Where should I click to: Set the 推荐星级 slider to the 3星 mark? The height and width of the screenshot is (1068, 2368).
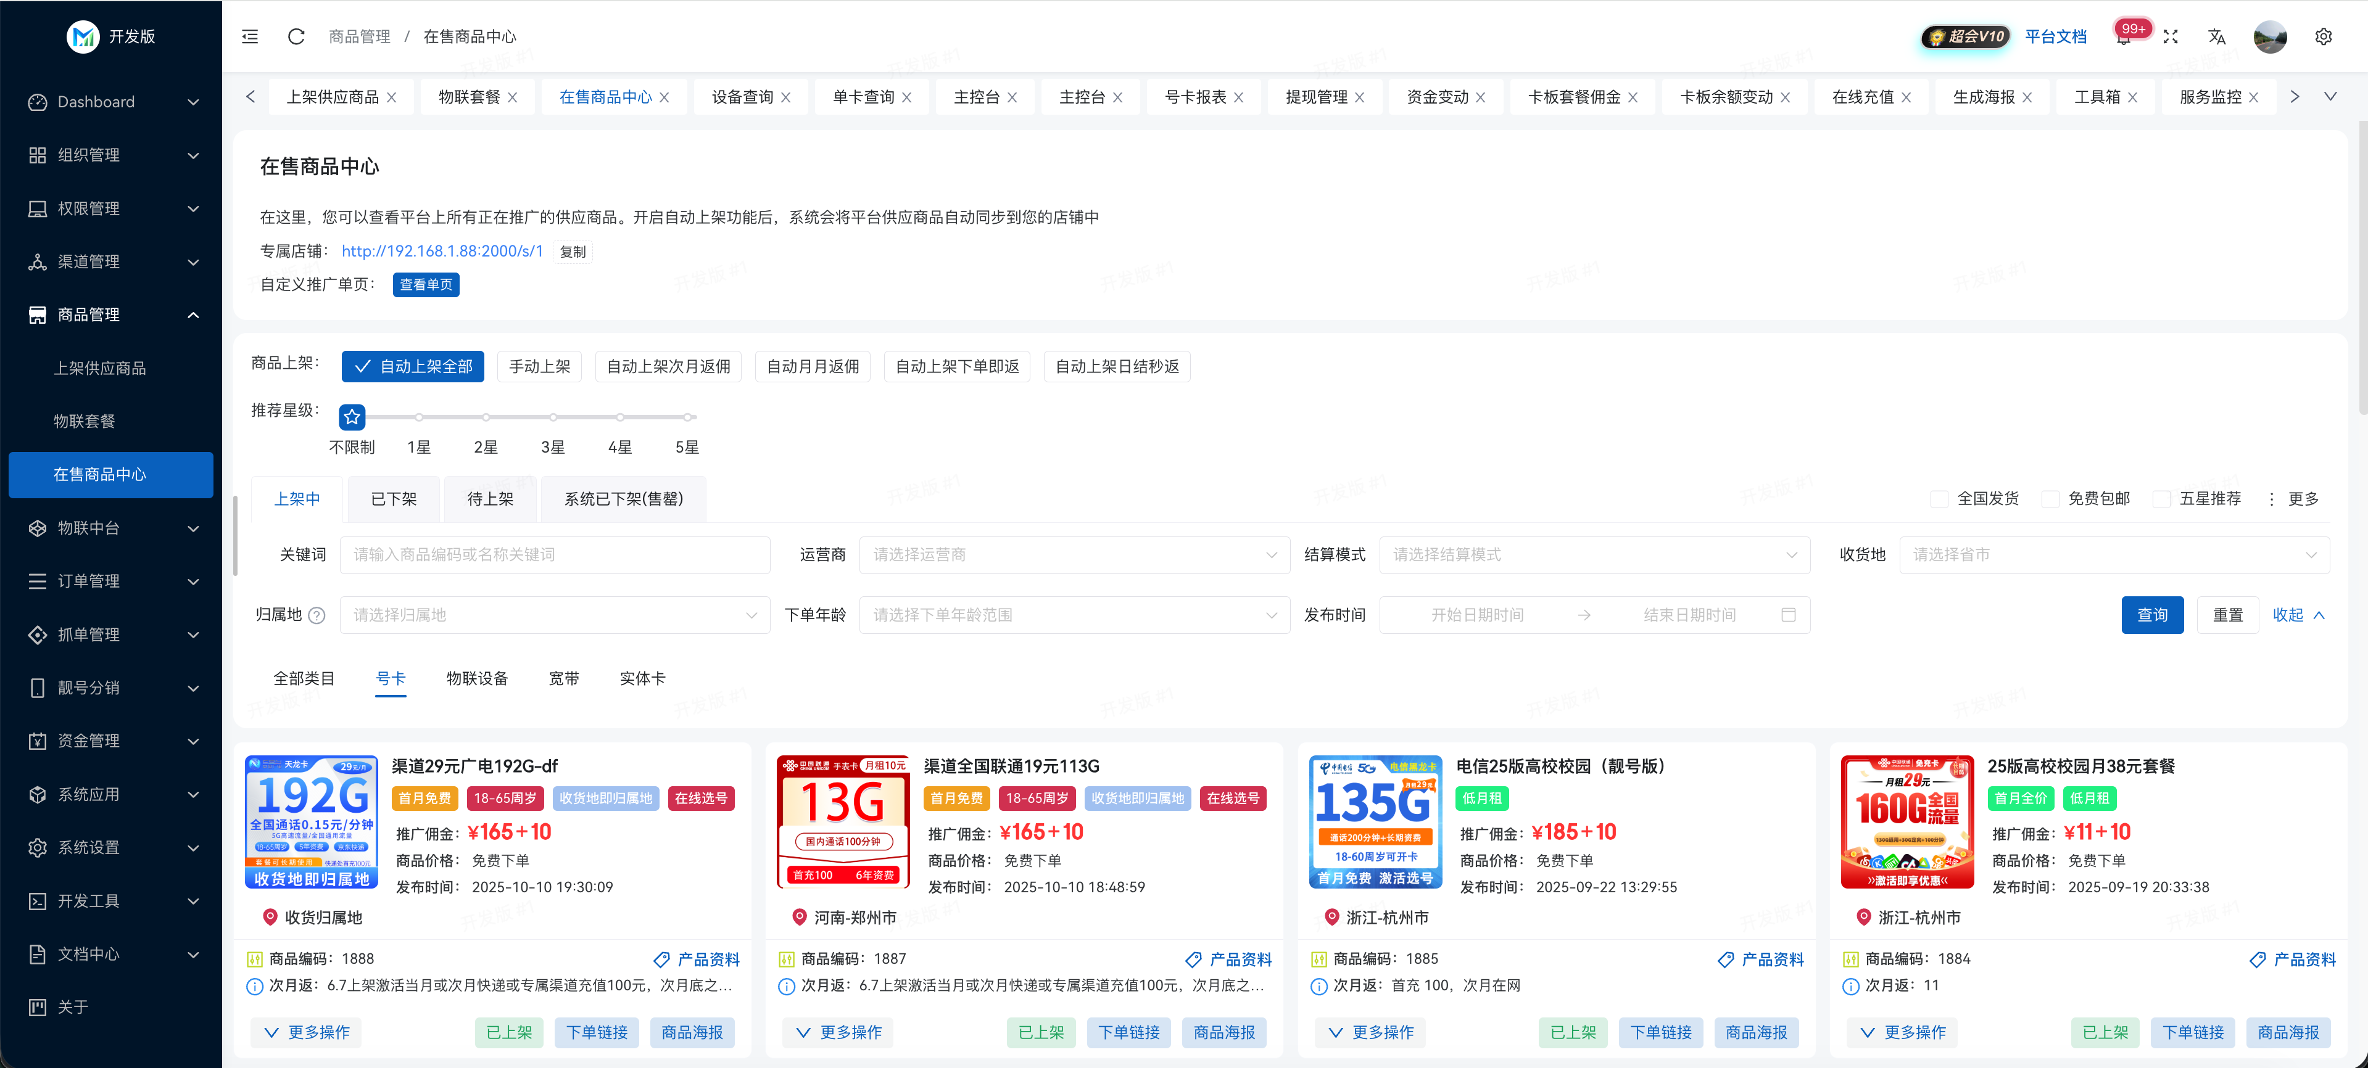(553, 417)
